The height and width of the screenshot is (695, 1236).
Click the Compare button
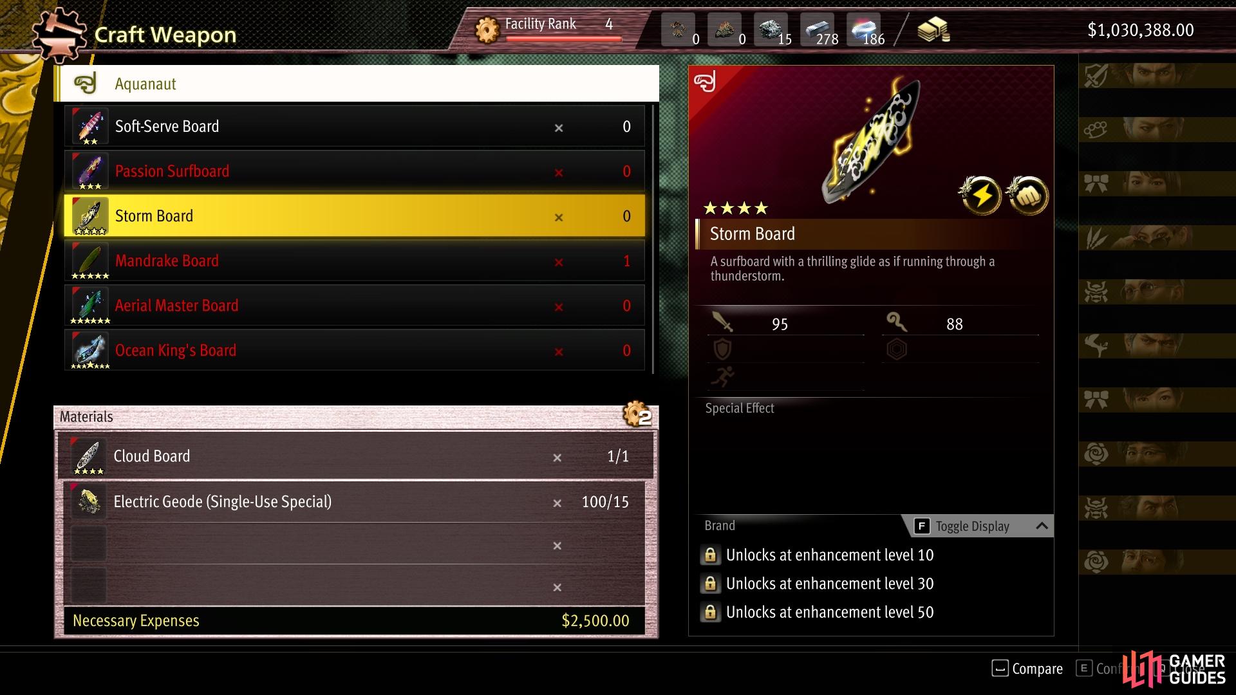(1027, 669)
